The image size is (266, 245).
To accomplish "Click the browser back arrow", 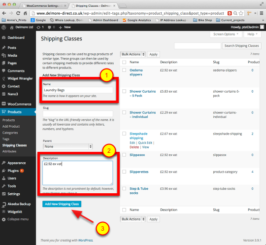I will [4, 13].
